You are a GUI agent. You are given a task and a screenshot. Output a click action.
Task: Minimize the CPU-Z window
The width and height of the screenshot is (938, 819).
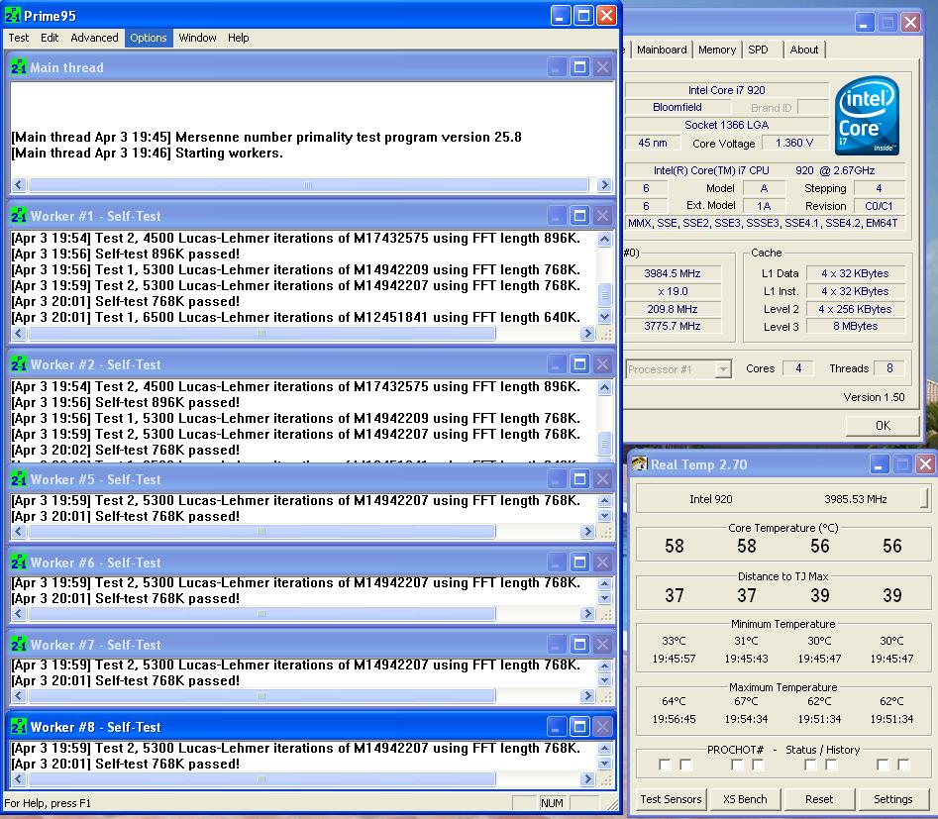(864, 24)
